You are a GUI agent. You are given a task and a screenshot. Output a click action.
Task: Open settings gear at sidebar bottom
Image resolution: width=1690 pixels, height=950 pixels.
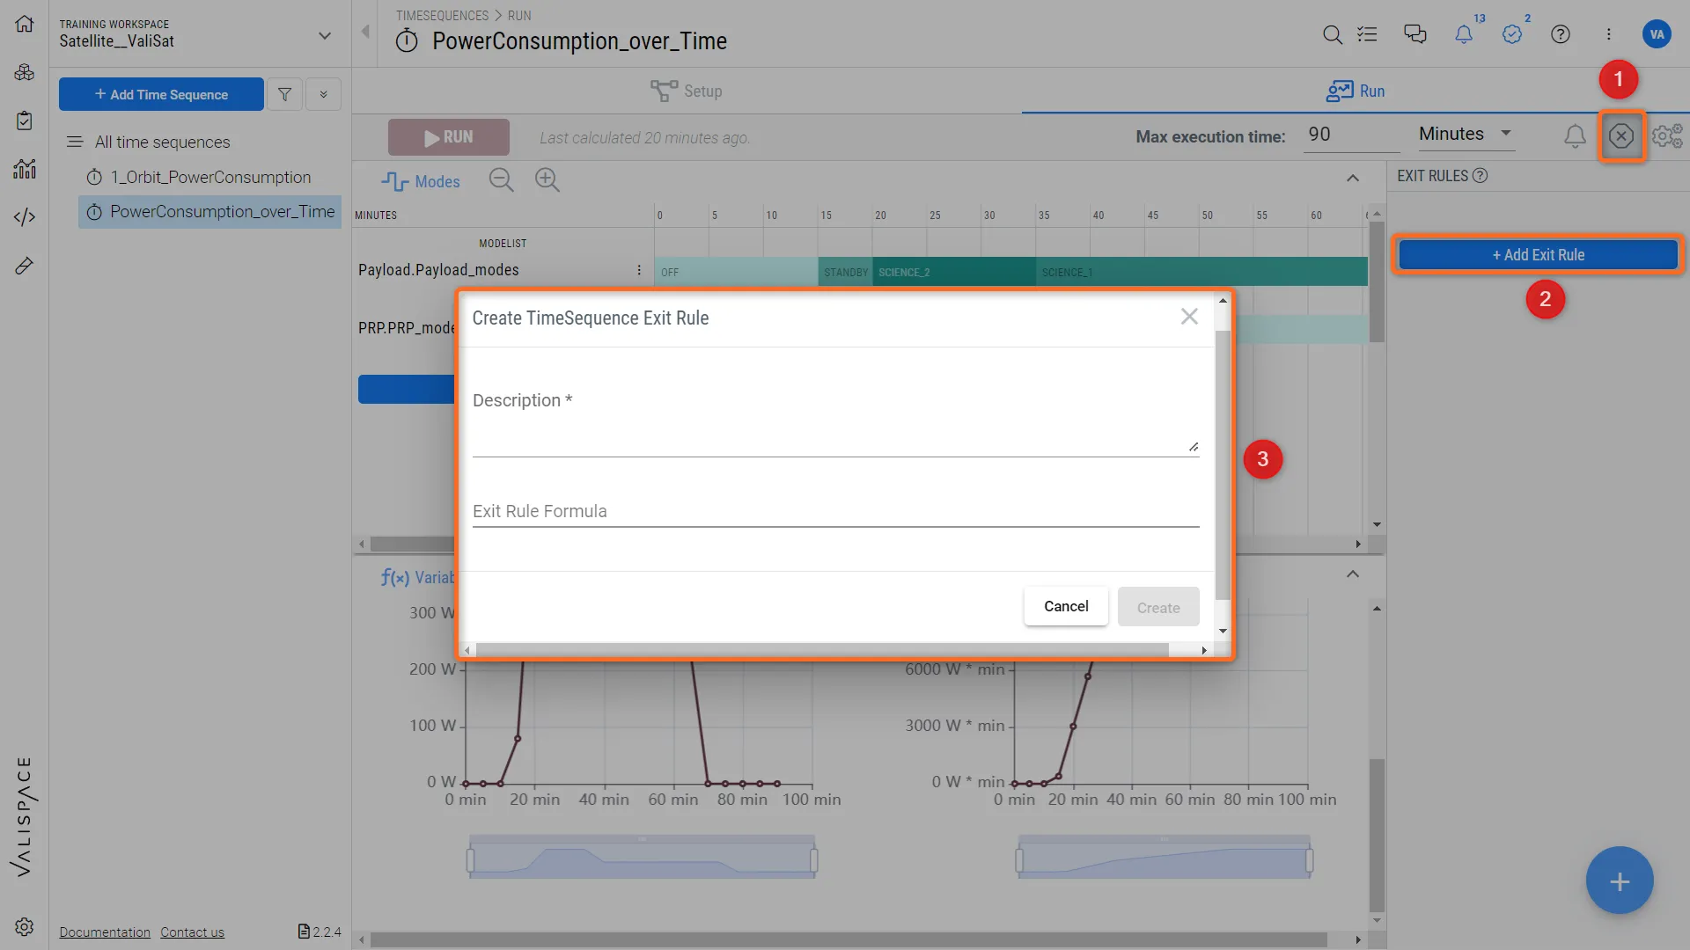click(25, 926)
